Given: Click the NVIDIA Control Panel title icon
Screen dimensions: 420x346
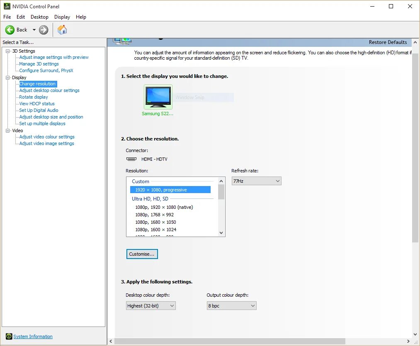Looking at the screenshot, I should (7, 6).
